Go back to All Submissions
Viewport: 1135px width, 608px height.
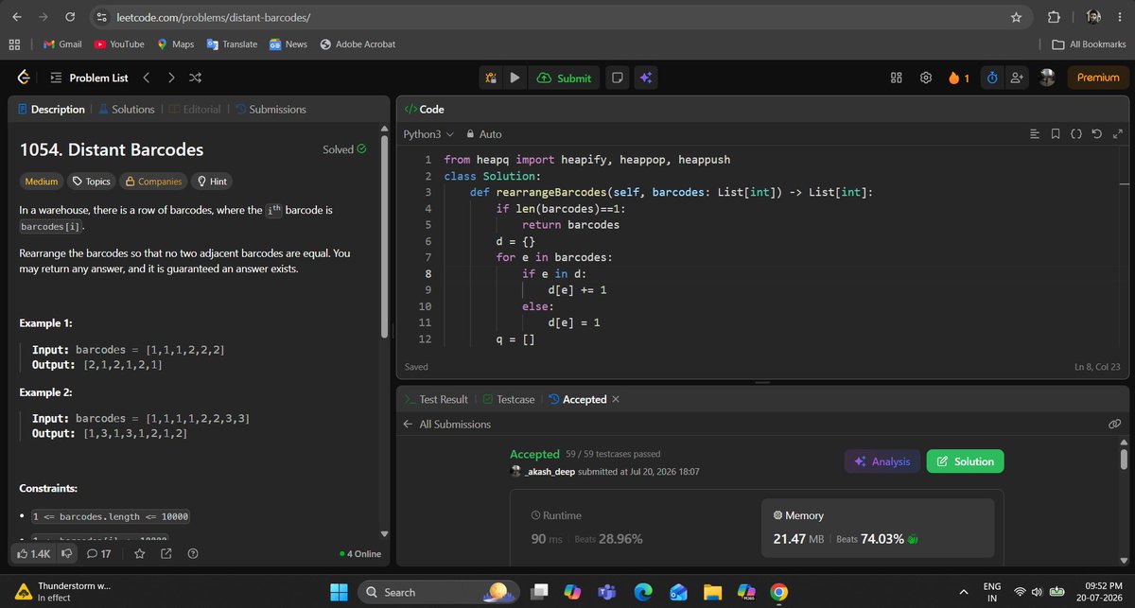coord(447,425)
